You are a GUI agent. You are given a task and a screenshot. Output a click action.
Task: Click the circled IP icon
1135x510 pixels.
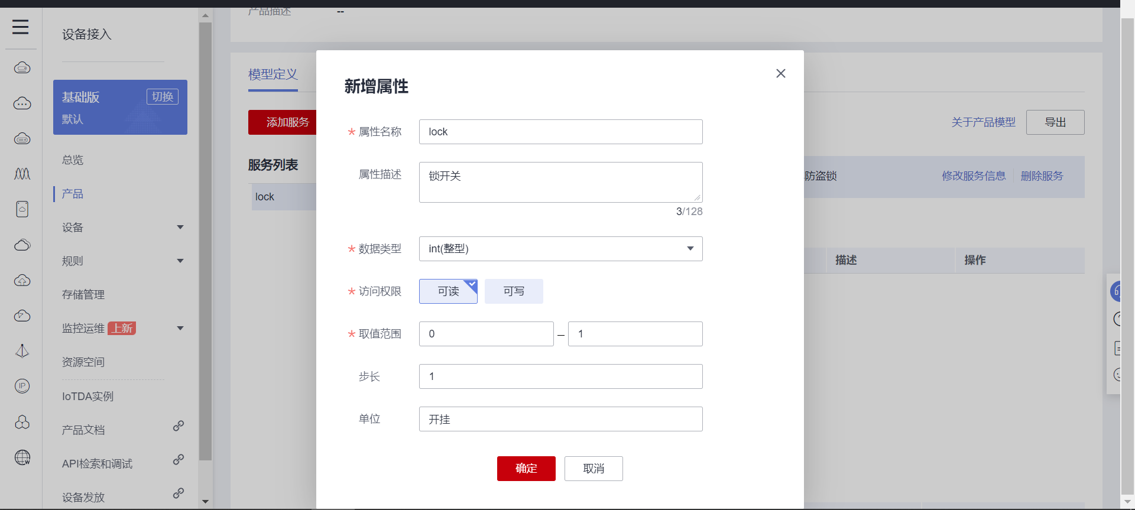tap(22, 386)
